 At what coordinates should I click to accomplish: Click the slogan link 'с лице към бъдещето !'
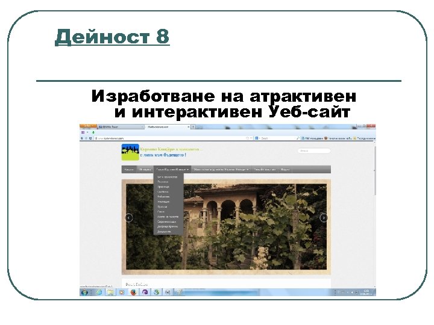(x=163, y=155)
